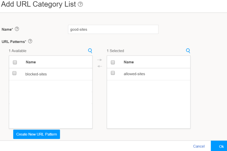
Task: Toggle select-all checkbox in Available list
Action: click(x=15, y=62)
